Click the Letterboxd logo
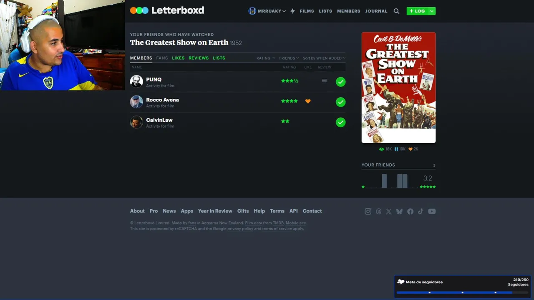This screenshot has width=534, height=300. (x=167, y=10)
